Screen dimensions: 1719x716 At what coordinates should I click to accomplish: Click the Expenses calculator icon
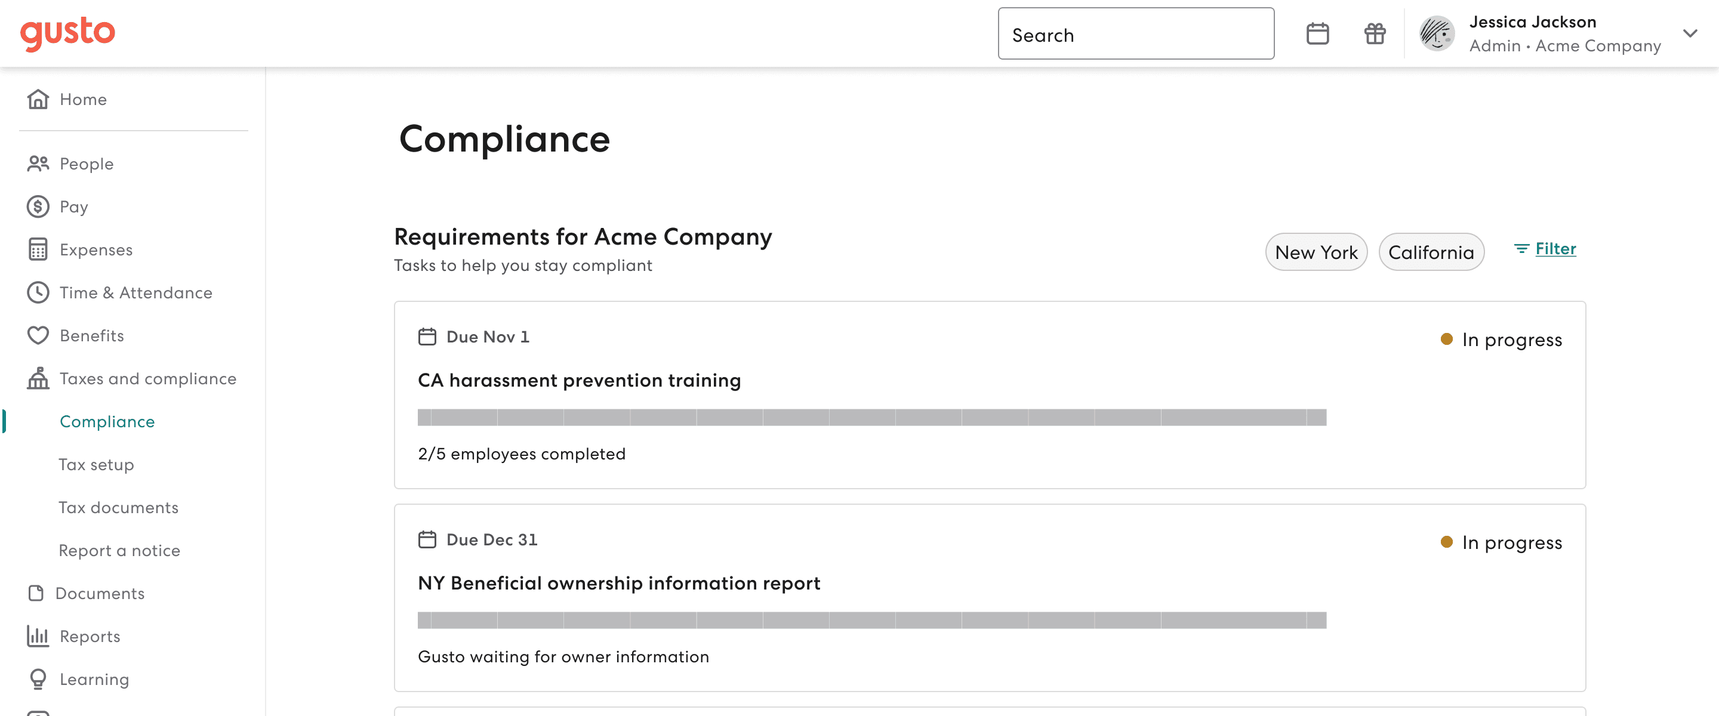coord(38,249)
